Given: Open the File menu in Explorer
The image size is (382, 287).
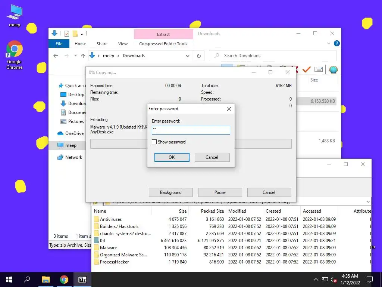Looking at the screenshot, I should [x=59, y=44].
